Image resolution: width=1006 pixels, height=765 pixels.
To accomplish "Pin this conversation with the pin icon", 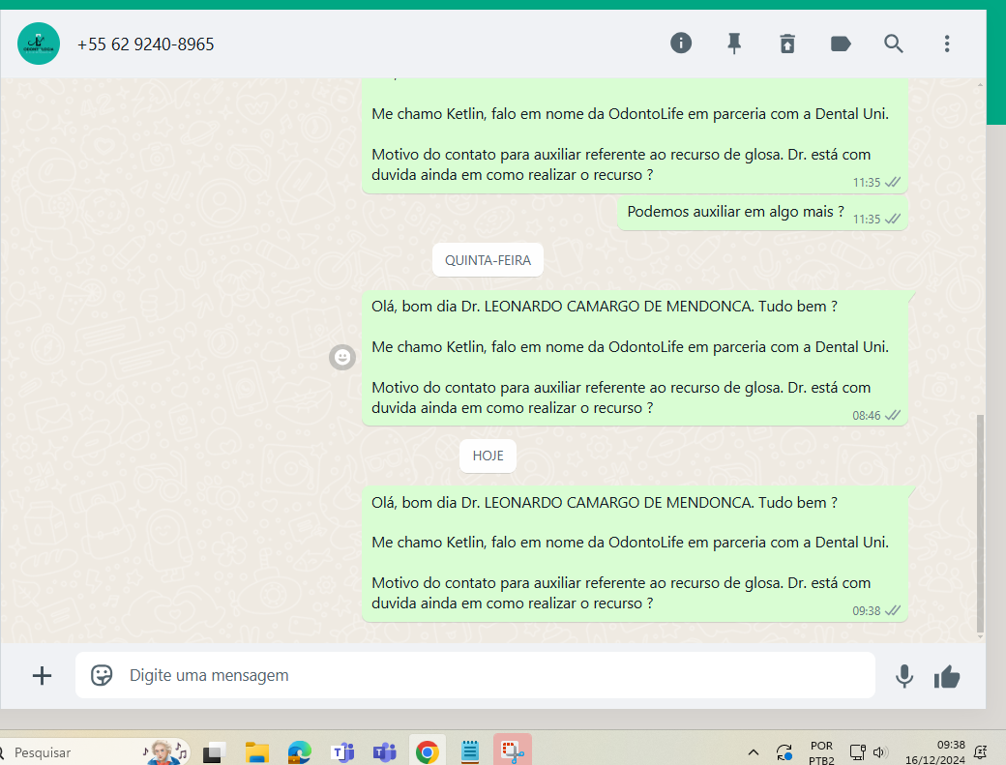I will 734,44.
